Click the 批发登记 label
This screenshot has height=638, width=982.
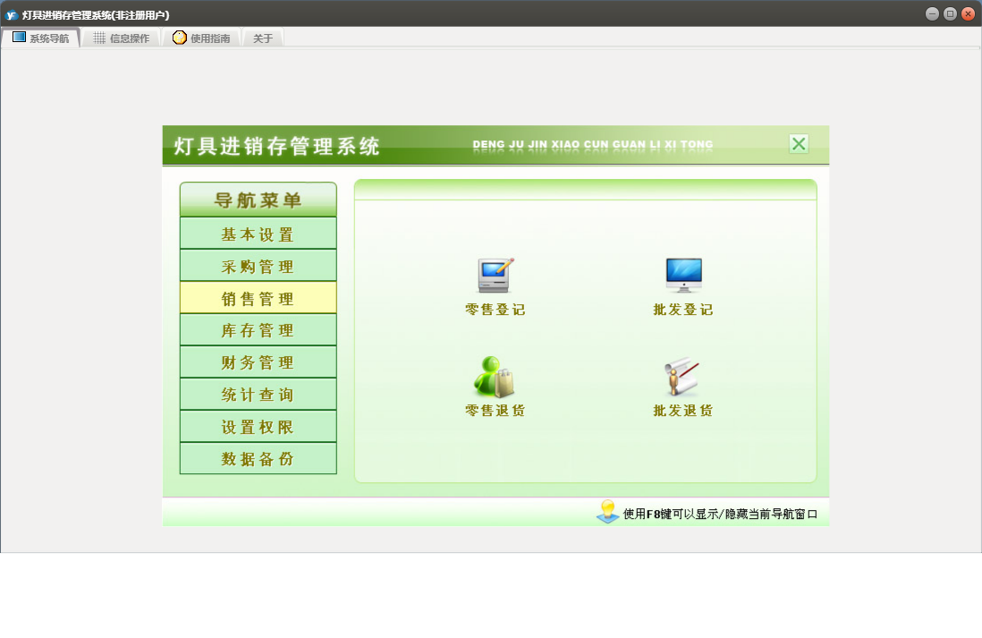tap(683, 310)
